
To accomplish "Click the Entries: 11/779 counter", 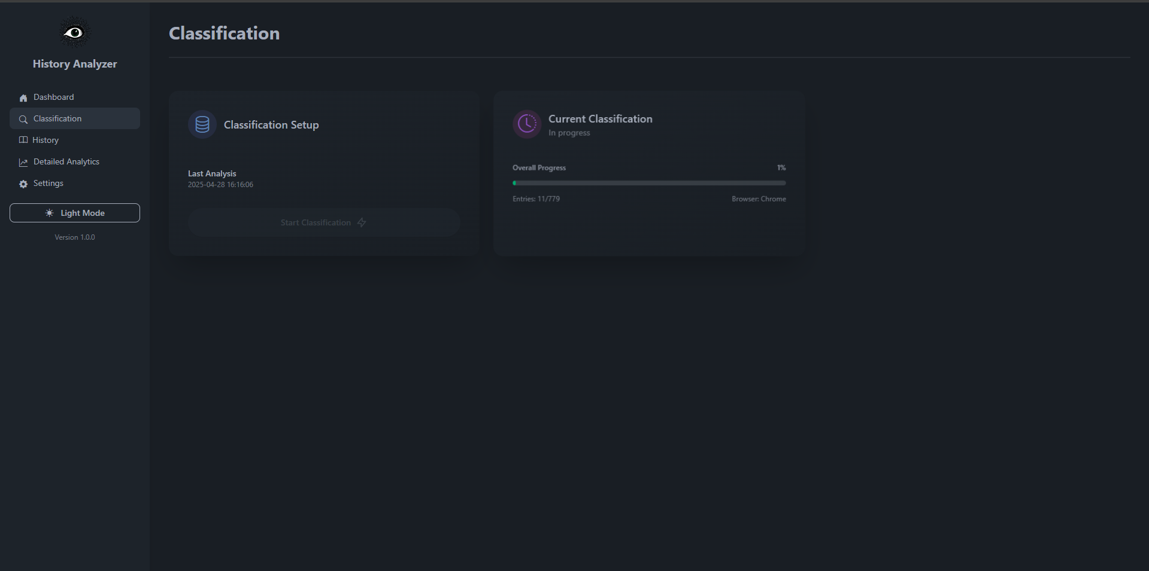I will point(536,199).
